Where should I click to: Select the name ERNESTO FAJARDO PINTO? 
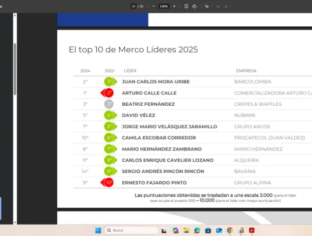pos(154,183)
